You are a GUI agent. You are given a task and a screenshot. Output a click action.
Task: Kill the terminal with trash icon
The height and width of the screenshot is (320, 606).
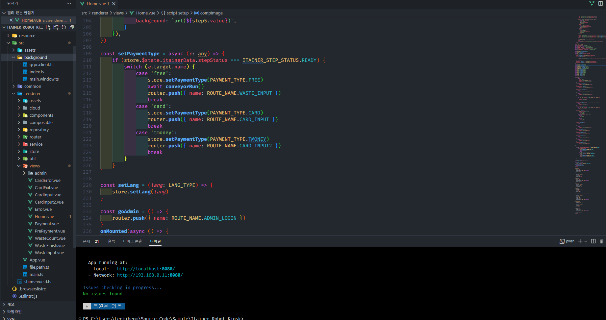[x=601, y=241]
